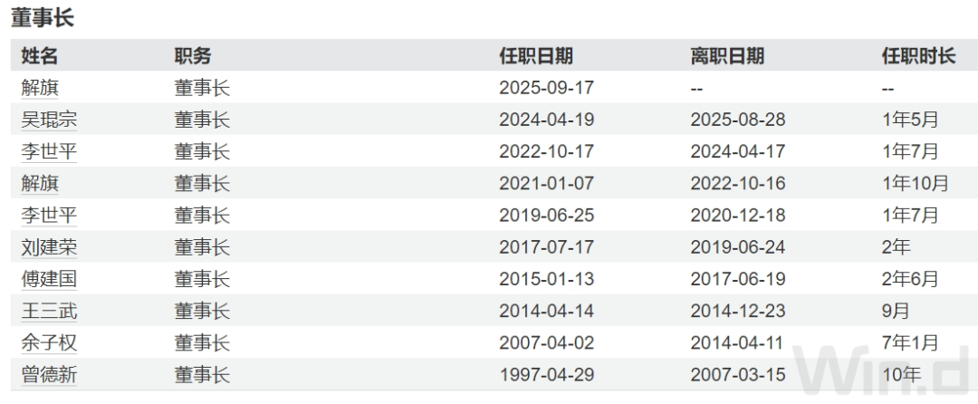Sort by the 任职日期 column header
The width and height of the screenshot is (978, 404).
(536, 56)
